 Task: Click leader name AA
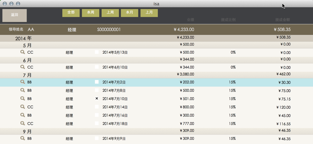point(31,30)
